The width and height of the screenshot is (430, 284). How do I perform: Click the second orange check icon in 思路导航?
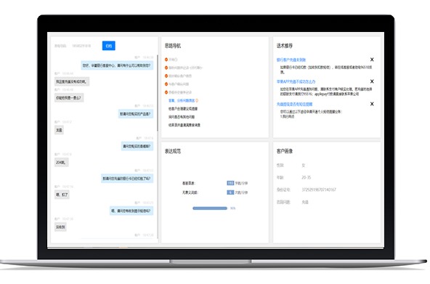point(166,68)
